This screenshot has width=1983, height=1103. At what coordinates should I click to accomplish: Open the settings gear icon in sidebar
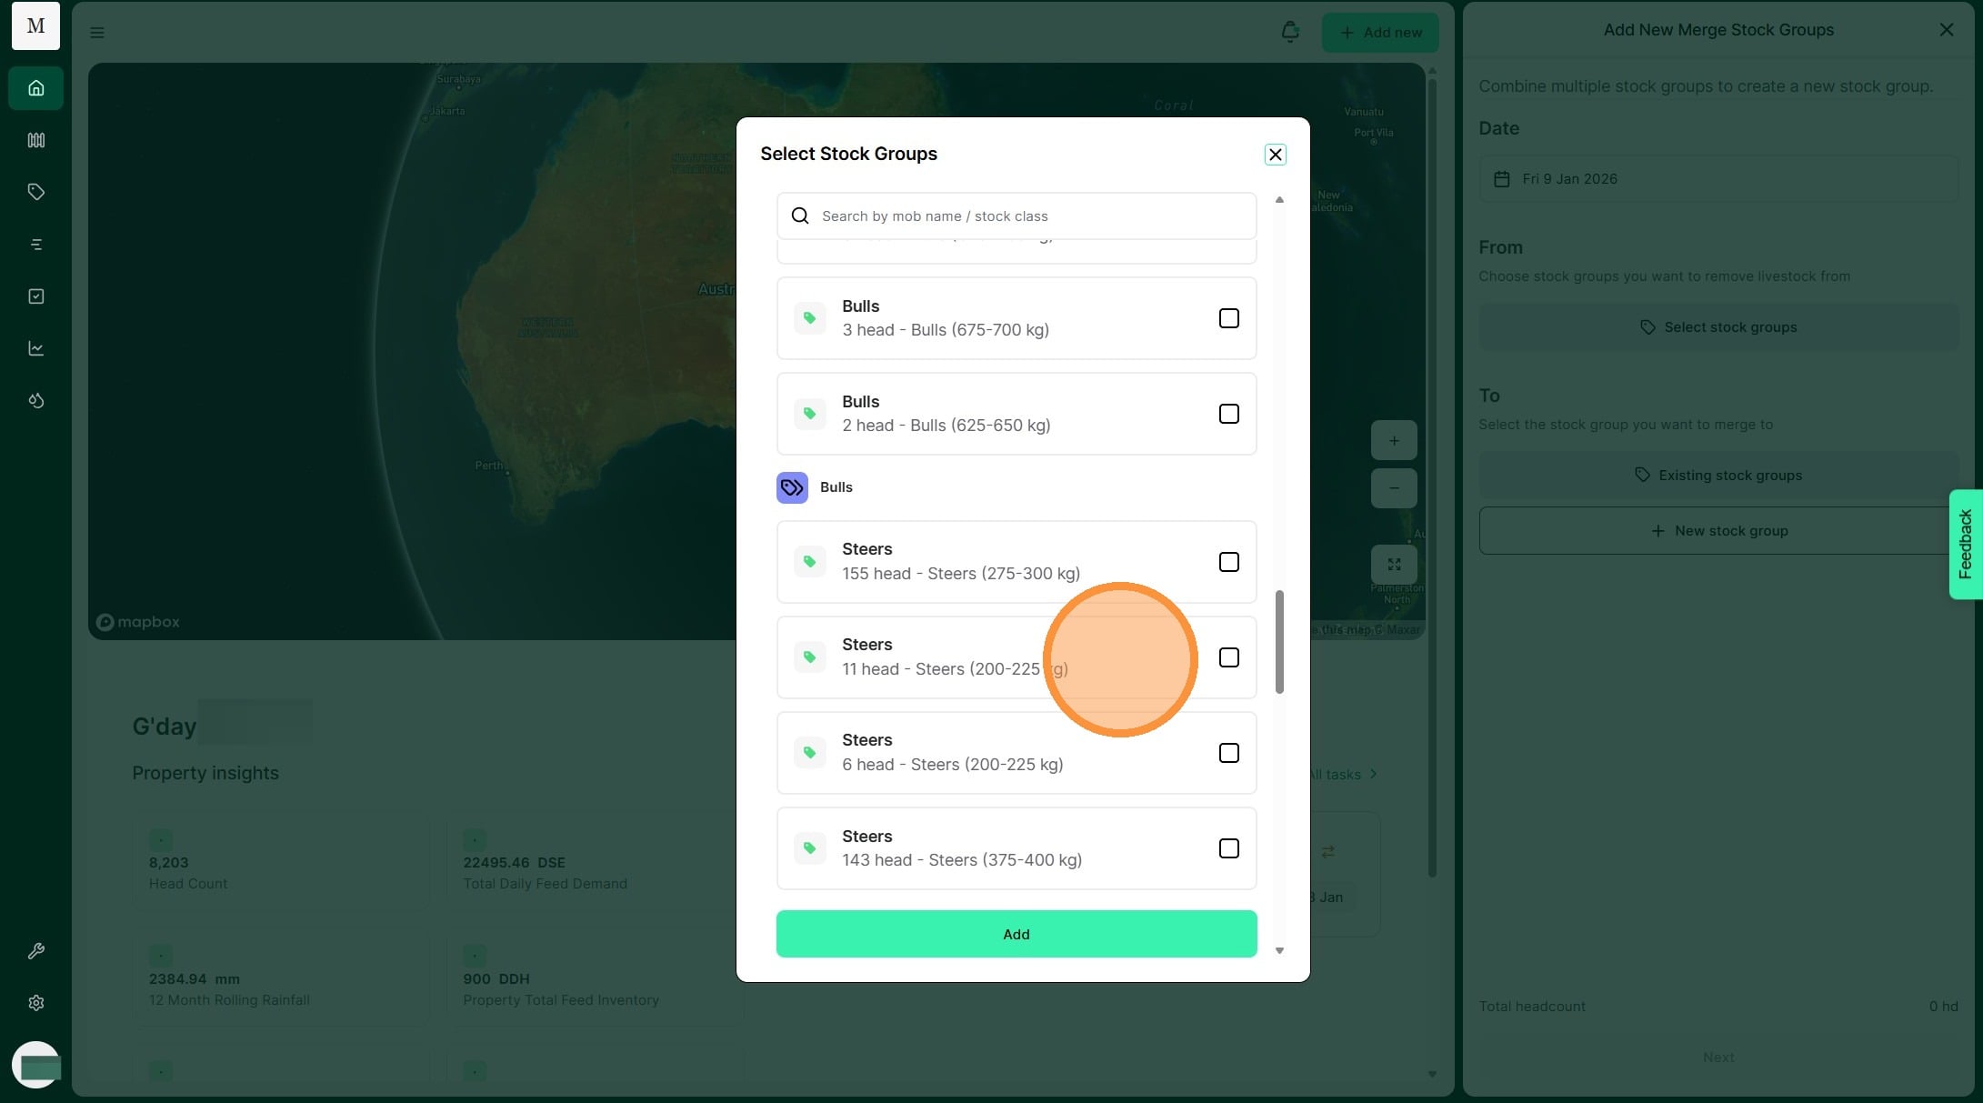click(x=36, y=1003)
